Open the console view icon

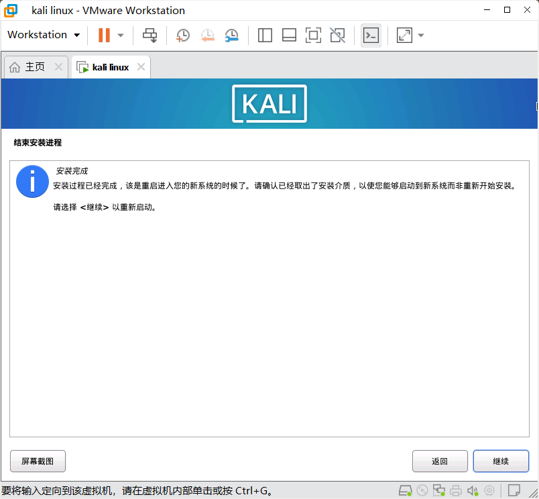tap(371, 35)
